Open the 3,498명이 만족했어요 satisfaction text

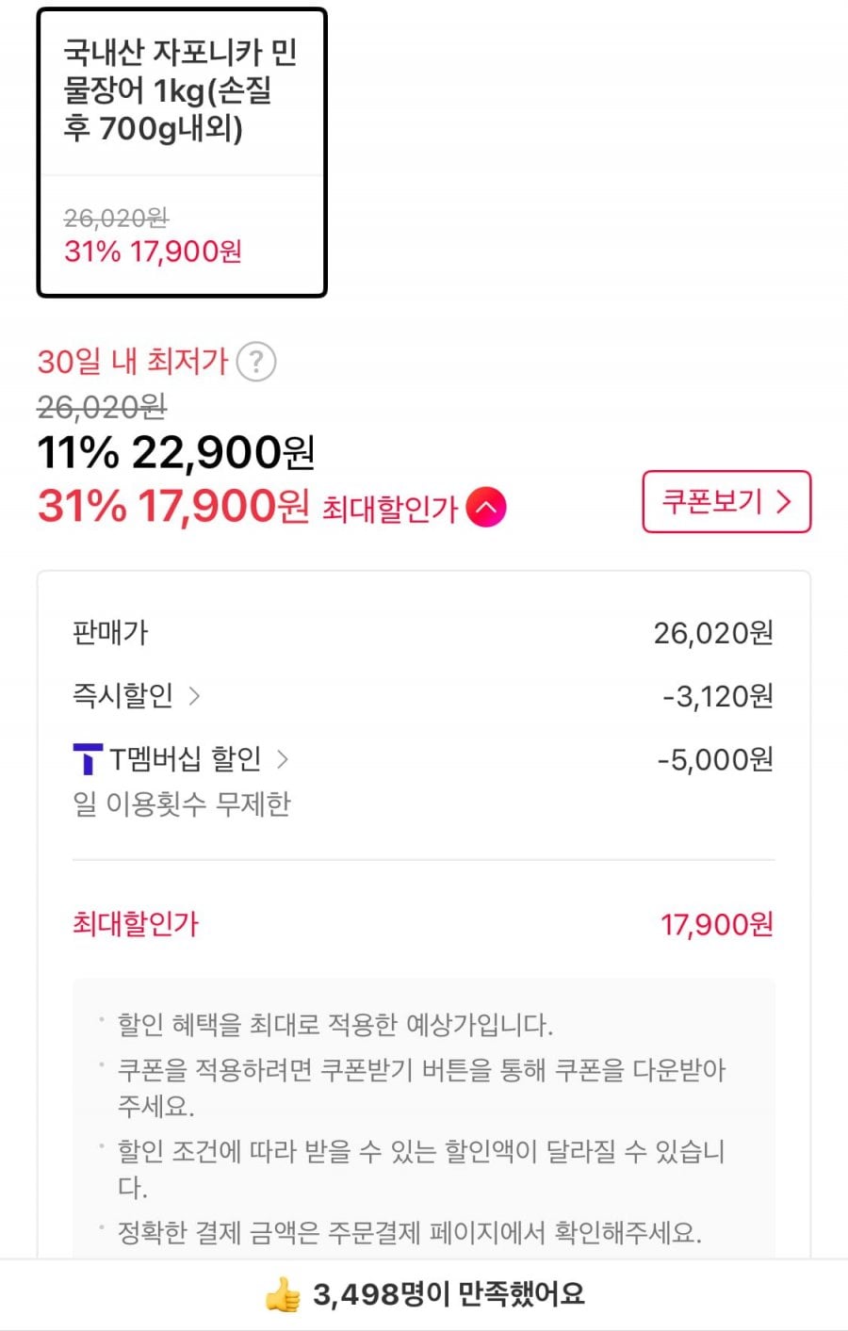[448, 1295]
